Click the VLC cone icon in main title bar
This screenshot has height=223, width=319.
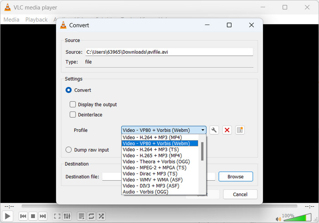click(x=8, y=7)
